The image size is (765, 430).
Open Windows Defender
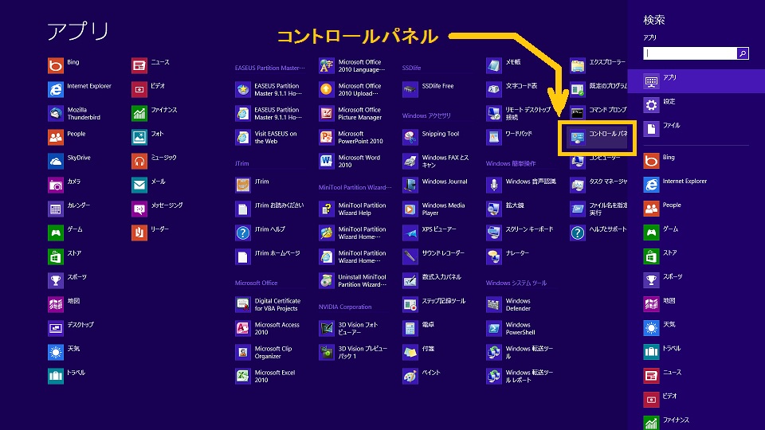(x=509, y=304)
